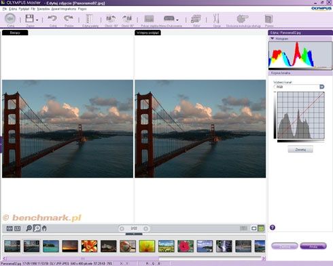Collapse the thumbnail strip handle
Screen dimensions: 333x266
point(134,234)
